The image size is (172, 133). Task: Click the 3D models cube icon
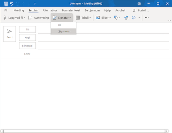click(133, 18)
